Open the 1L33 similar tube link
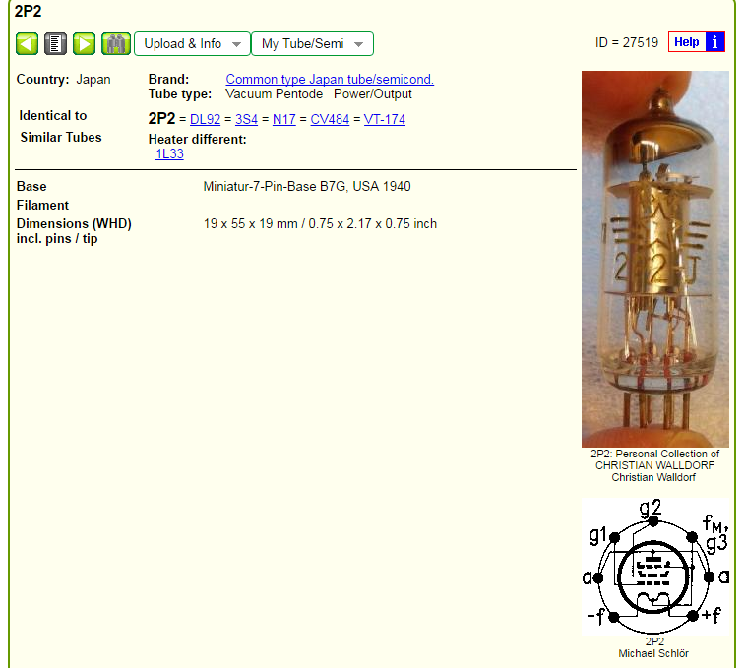Viewport: 745px width, 668px height. [x=169, y=153]
